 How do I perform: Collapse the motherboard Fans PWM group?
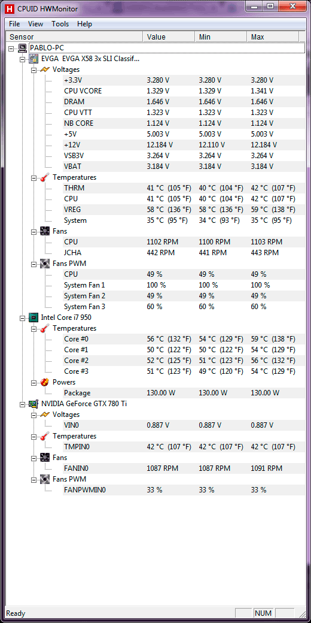tap(33, 264)
